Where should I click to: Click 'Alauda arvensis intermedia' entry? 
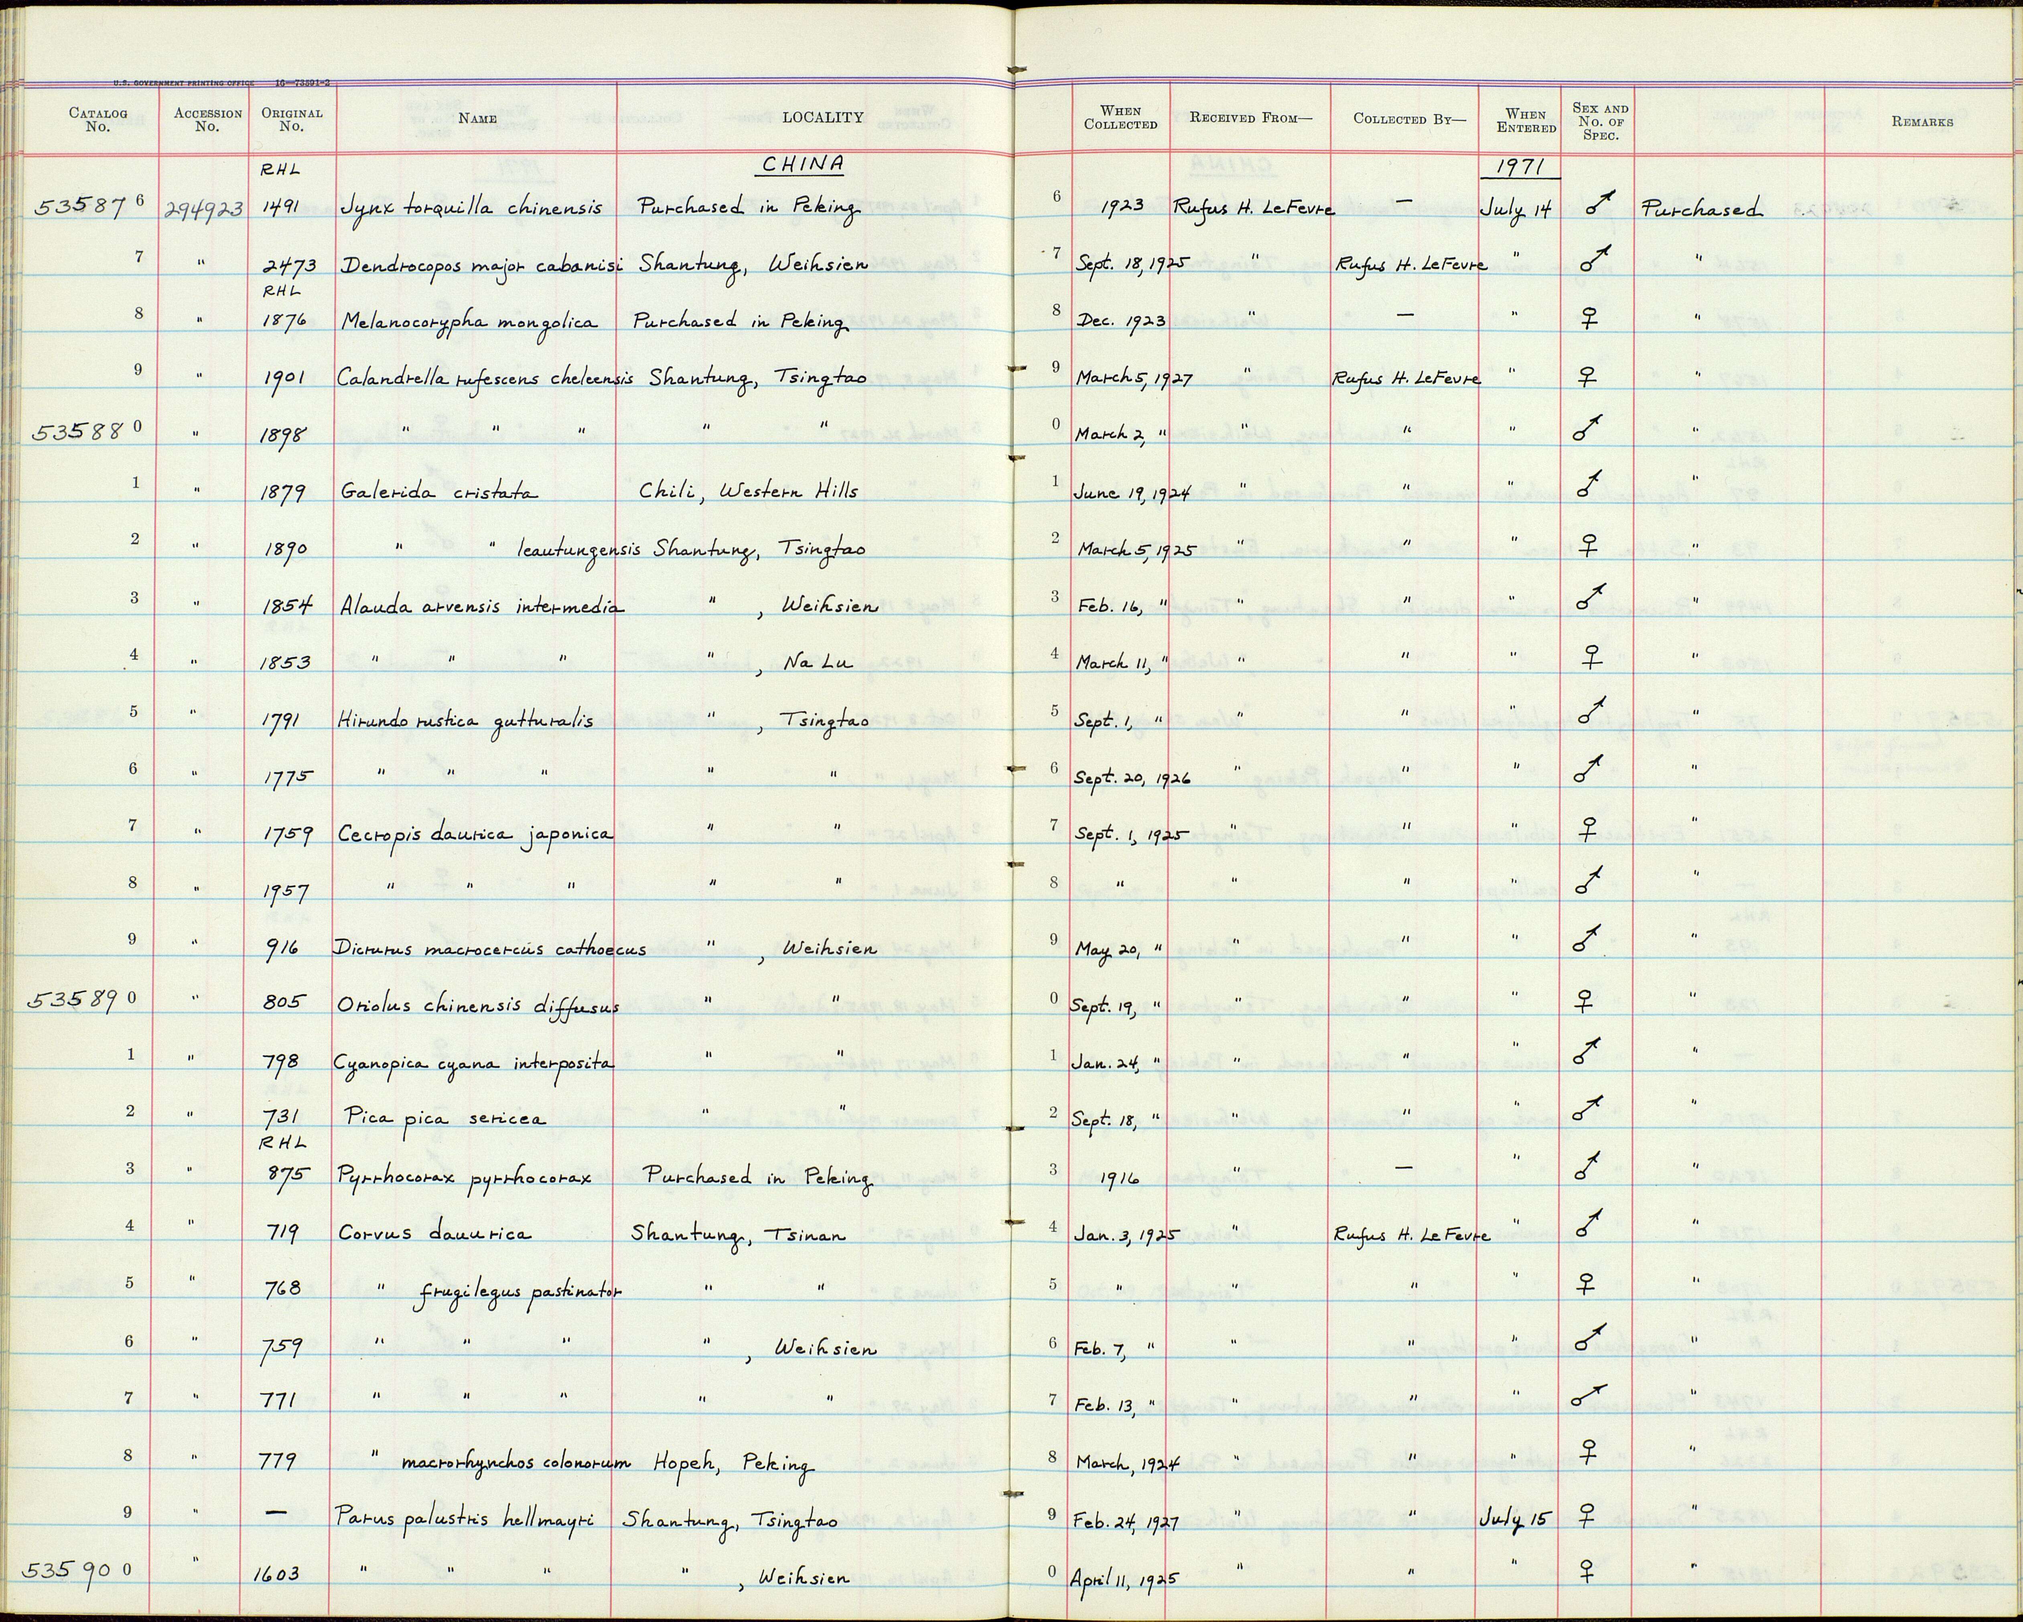481,606
